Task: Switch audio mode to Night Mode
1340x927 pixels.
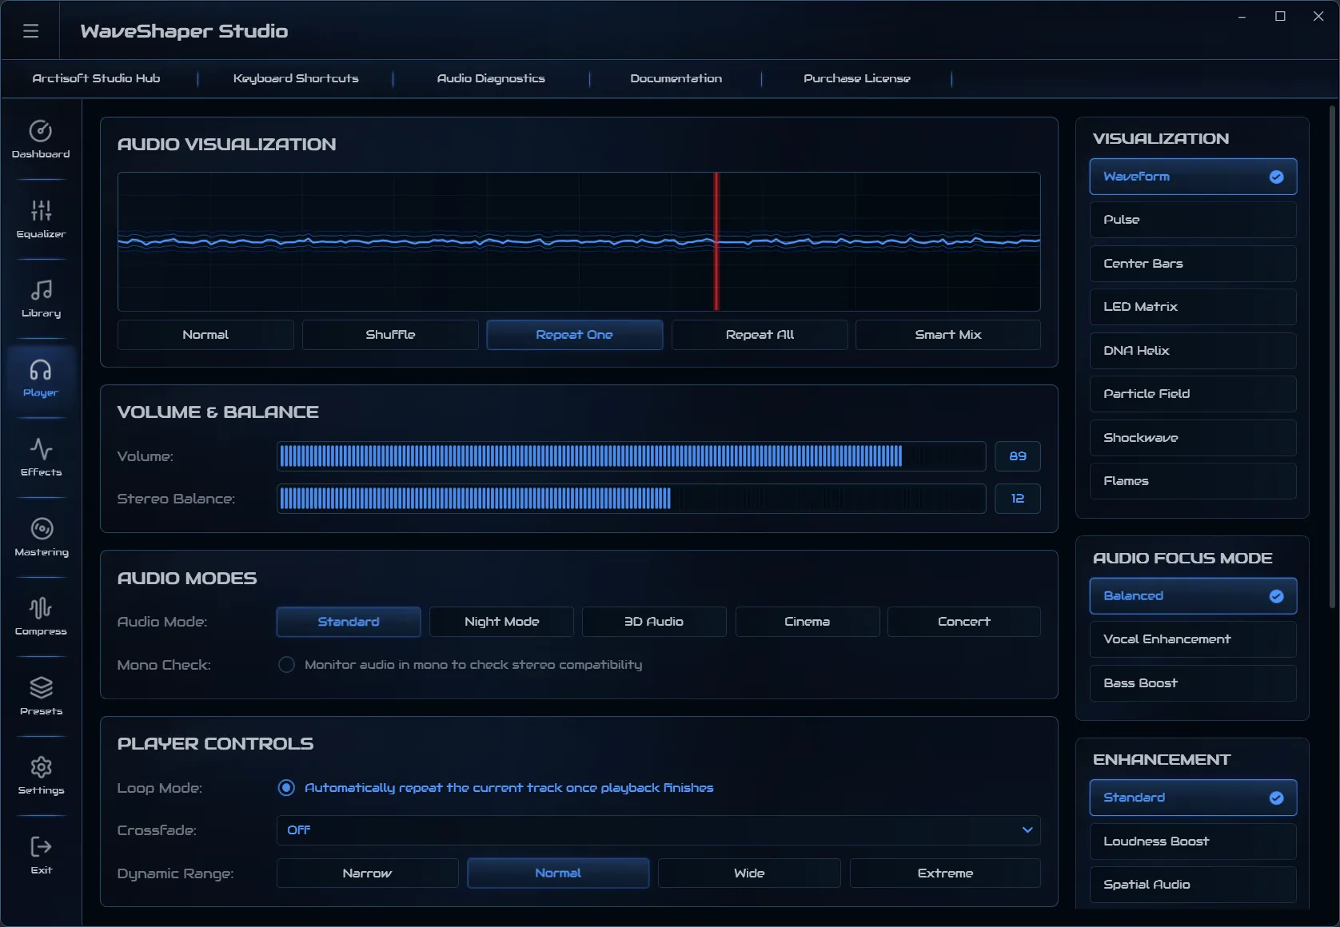Action: click(x=501, y=622)
